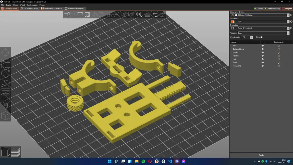This screenshot has width=293, height=165.
Task: Click the edit icon for Hook:2
Action: (278, 56)
